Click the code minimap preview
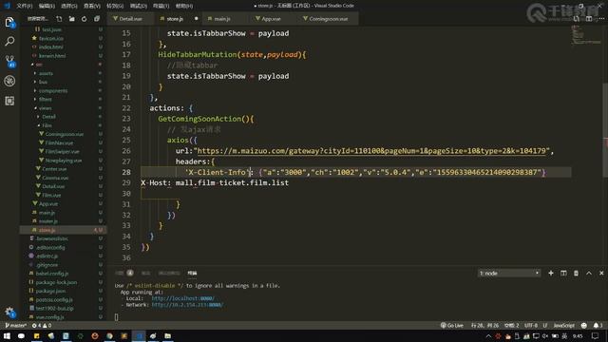The height and width of the screenshot is (342, 608). click(x=585, y=35)
